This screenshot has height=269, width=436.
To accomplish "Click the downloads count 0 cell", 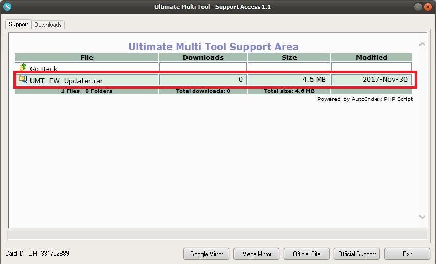I will (x=203, y=80).
